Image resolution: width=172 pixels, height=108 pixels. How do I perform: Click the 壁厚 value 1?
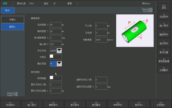click(77, 4)
